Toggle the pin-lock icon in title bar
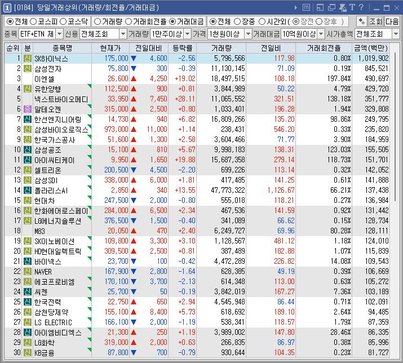This screenshot has width=403, height=363. click(343, 8)
